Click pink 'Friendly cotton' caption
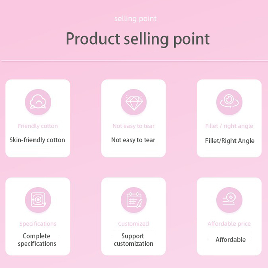 38,126
